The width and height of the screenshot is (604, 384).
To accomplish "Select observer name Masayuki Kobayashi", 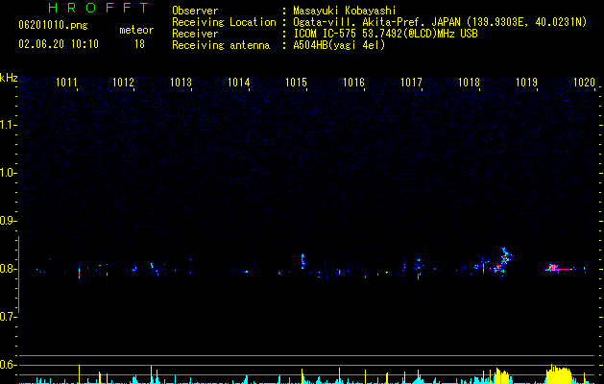I will (345, 11).
